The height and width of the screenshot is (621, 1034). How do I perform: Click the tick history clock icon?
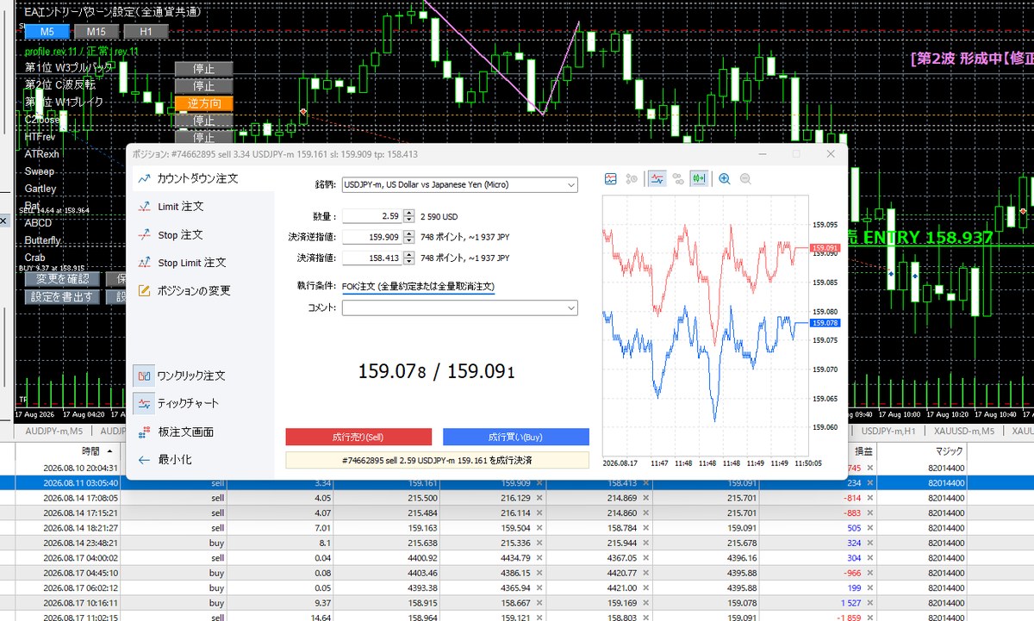tap(632, 179)
